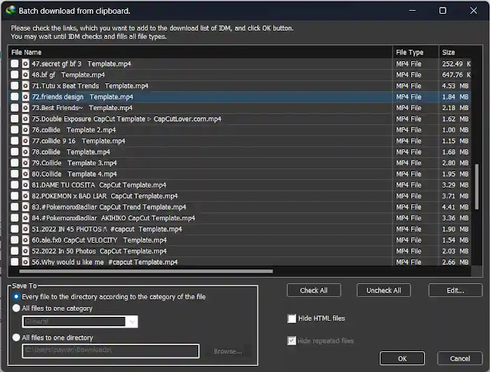Check the box for 72.friends design
Image resolution: width=490 pixels, height=372 pixels.
pos(15,96)
